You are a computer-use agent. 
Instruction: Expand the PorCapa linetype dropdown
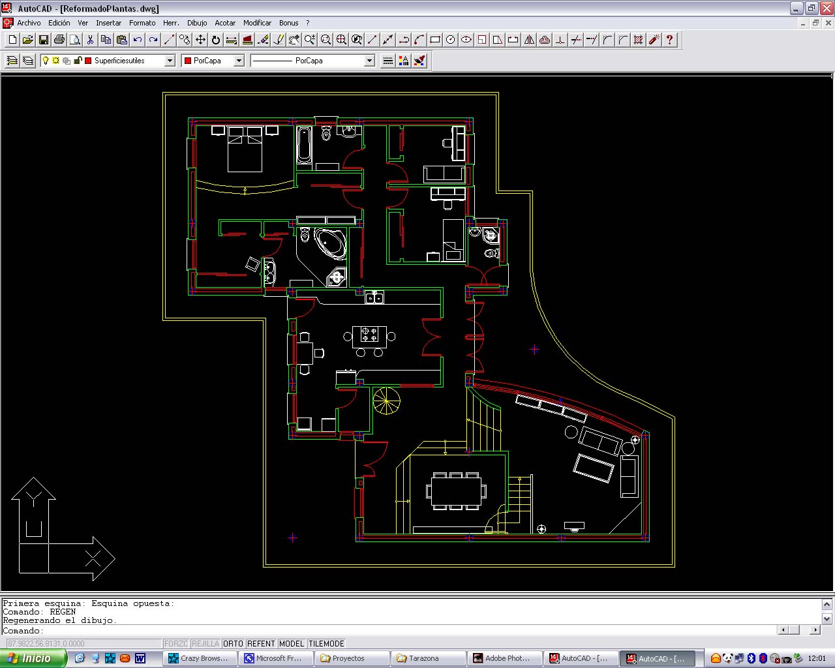(369, 61)
